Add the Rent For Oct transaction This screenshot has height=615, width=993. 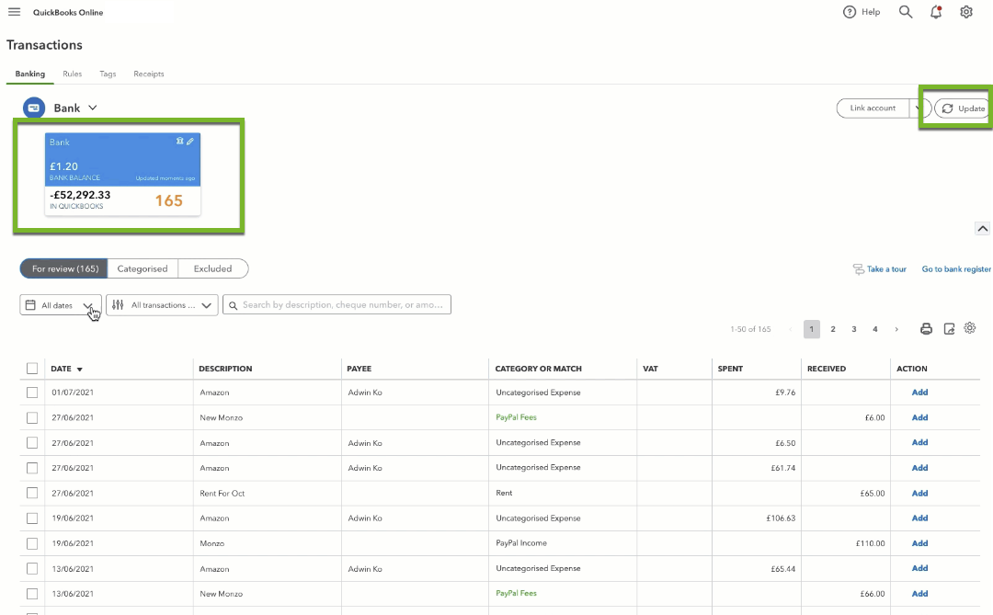(919, 494)
